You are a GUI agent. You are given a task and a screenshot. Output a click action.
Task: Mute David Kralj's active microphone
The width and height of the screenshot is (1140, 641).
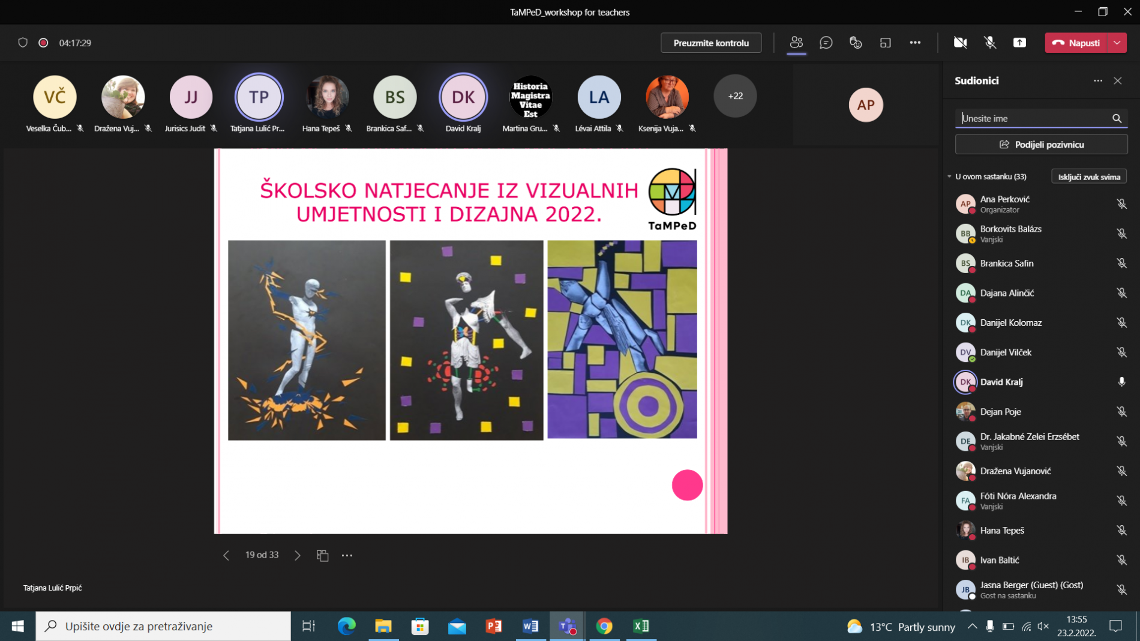1121,382
